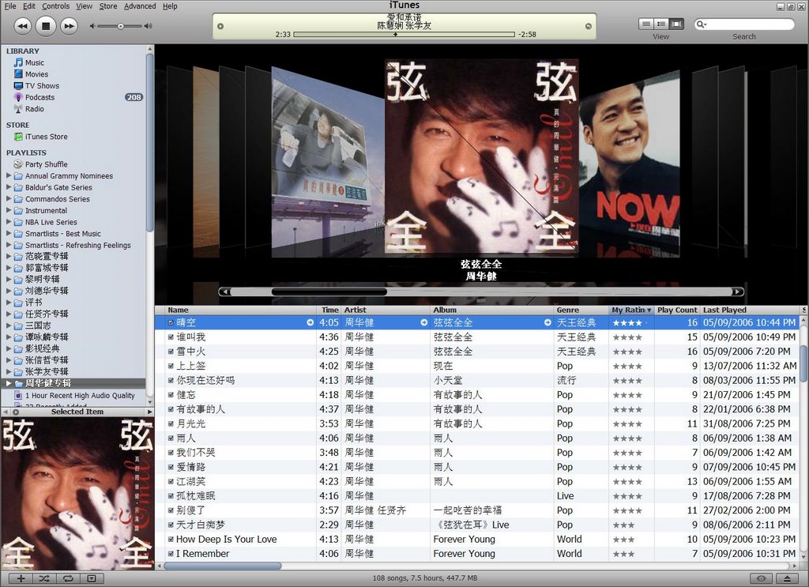Uncheck the song 雪中火

pos(171,352)
